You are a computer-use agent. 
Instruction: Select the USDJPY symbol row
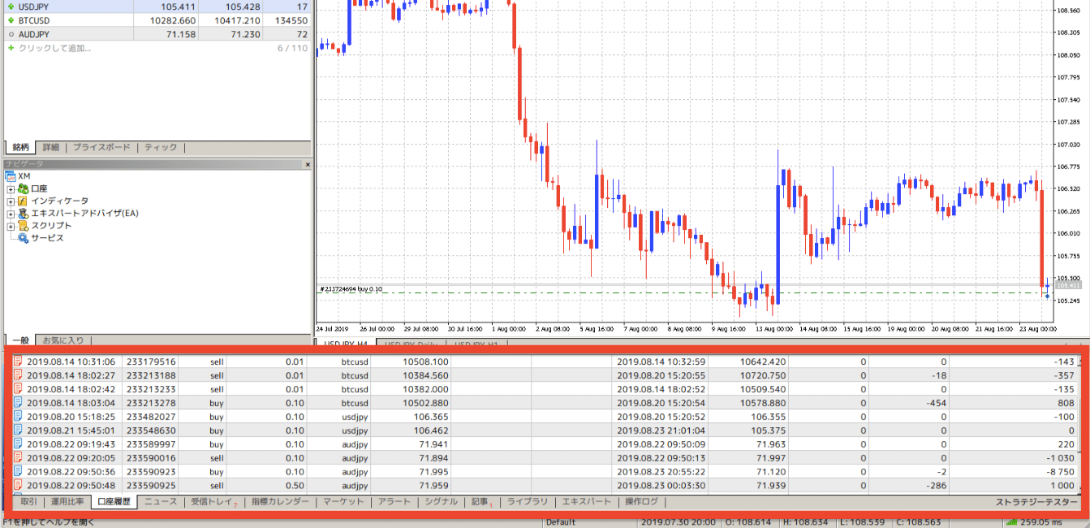click(157, 6)
